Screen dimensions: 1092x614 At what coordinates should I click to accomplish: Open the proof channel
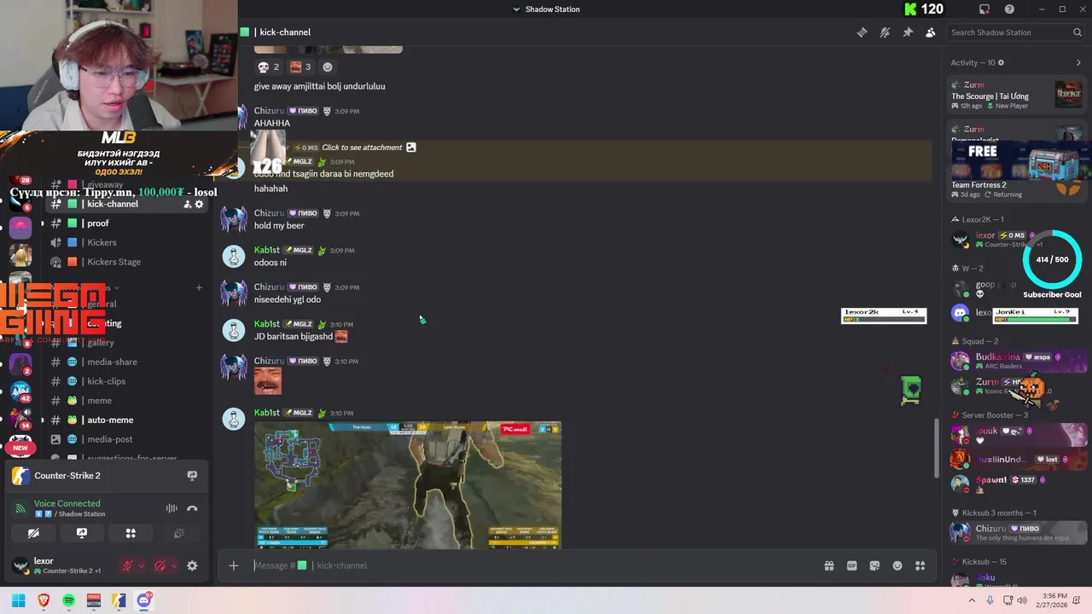coord(125,223)
